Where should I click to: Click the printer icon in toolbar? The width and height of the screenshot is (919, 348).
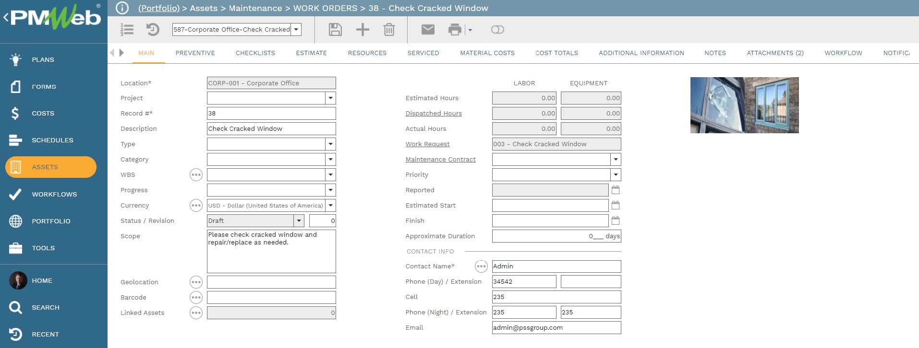coord(454,30)
